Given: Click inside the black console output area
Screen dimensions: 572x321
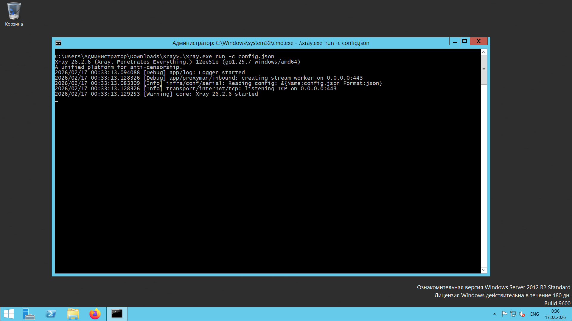Looking at the screenshot, I should (268, 178).
